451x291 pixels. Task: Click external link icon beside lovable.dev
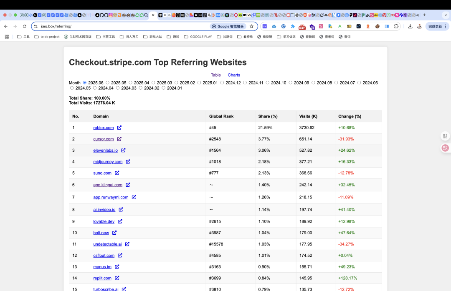(120, 221)
